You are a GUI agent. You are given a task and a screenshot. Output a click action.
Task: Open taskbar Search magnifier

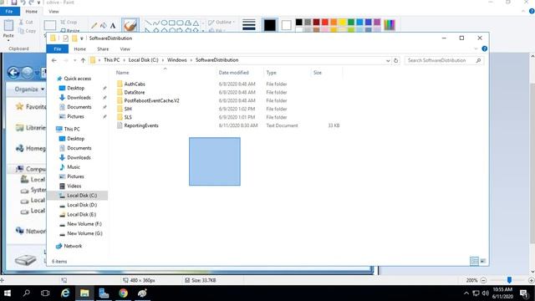pyautogui.click(x=26, y=293)
